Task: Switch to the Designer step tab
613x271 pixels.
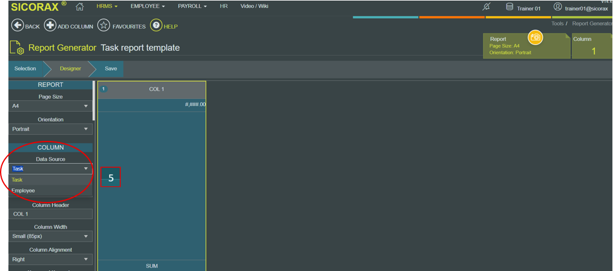Action: pos(70,68)
